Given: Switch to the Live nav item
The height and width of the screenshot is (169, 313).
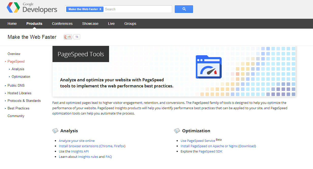Looking at the screenshot, I should click(x=111, y=24).
